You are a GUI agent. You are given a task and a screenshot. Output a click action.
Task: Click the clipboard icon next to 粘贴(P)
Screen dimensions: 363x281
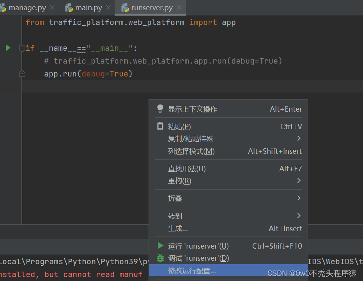pyautogui.click(x=160, y=126)
